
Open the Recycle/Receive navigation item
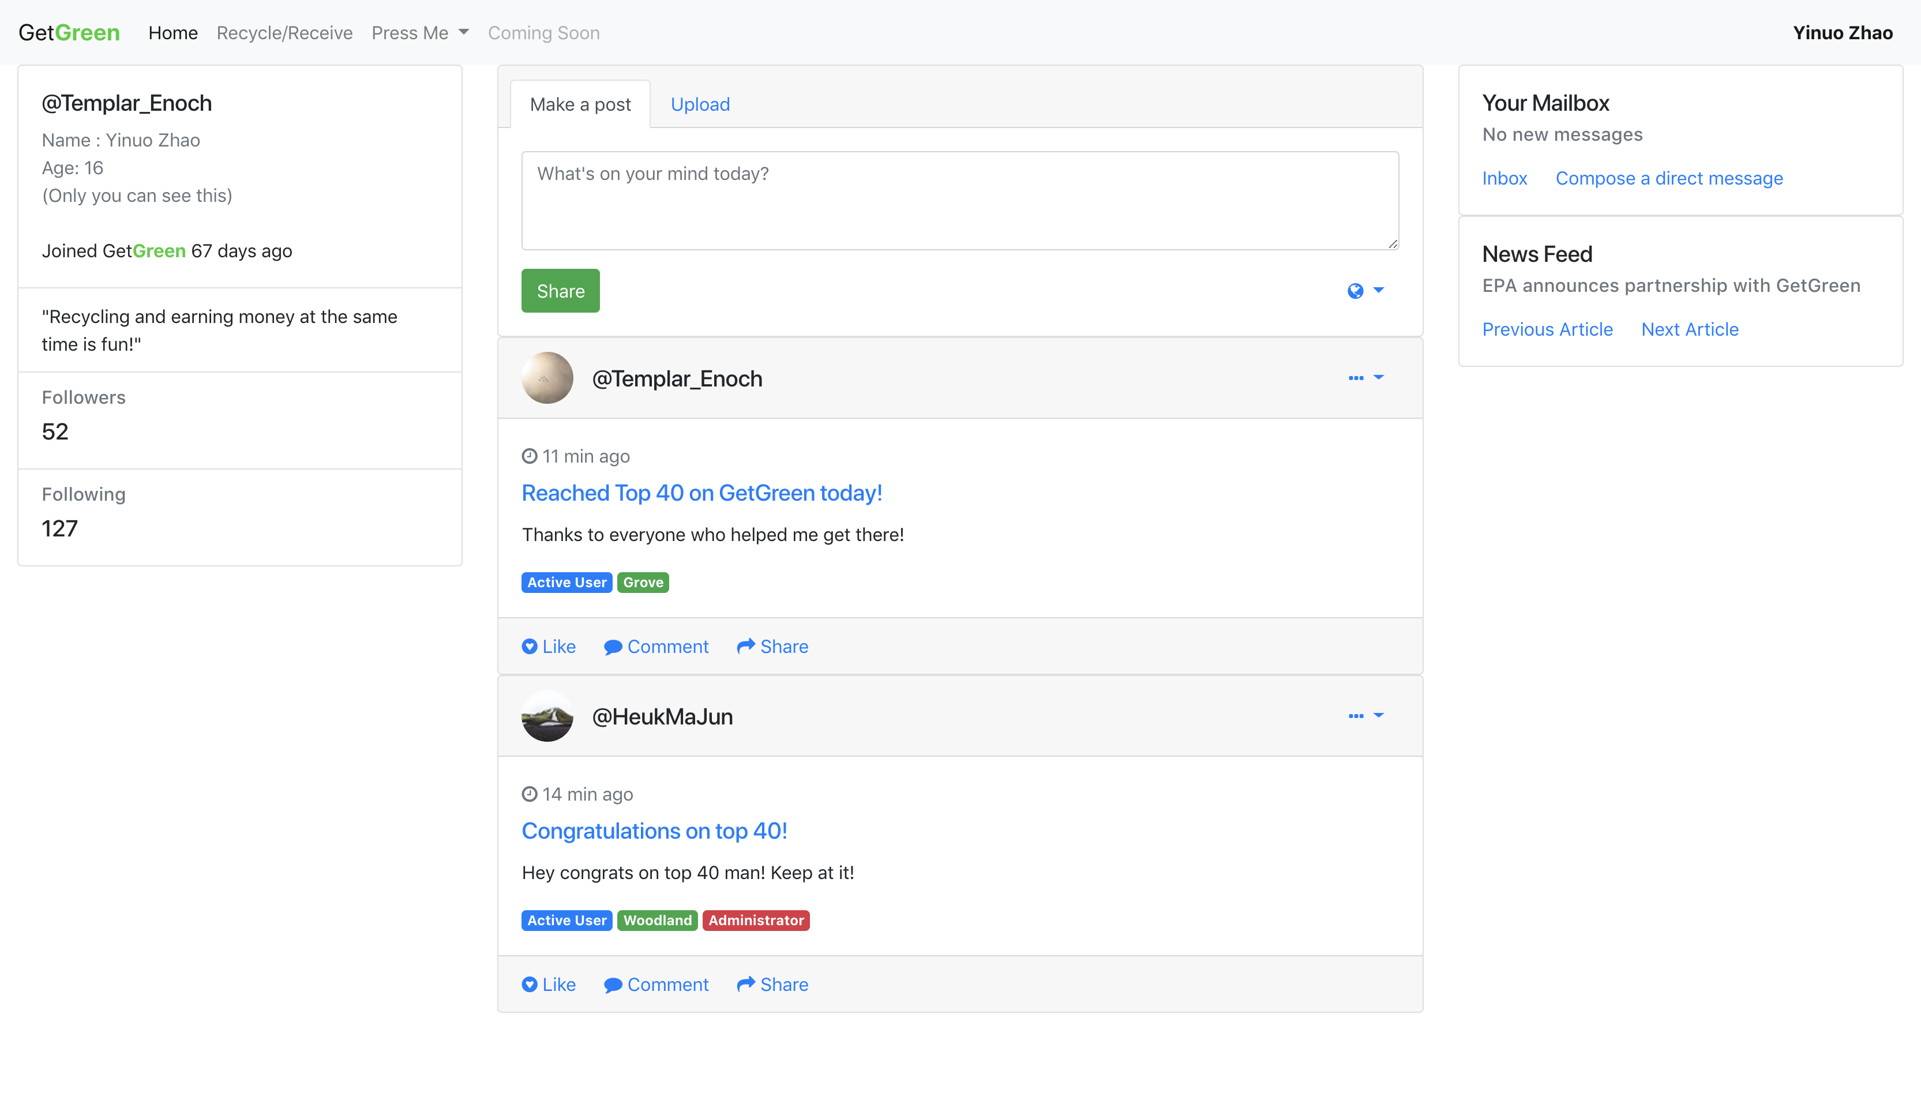(x=284, y=33)
